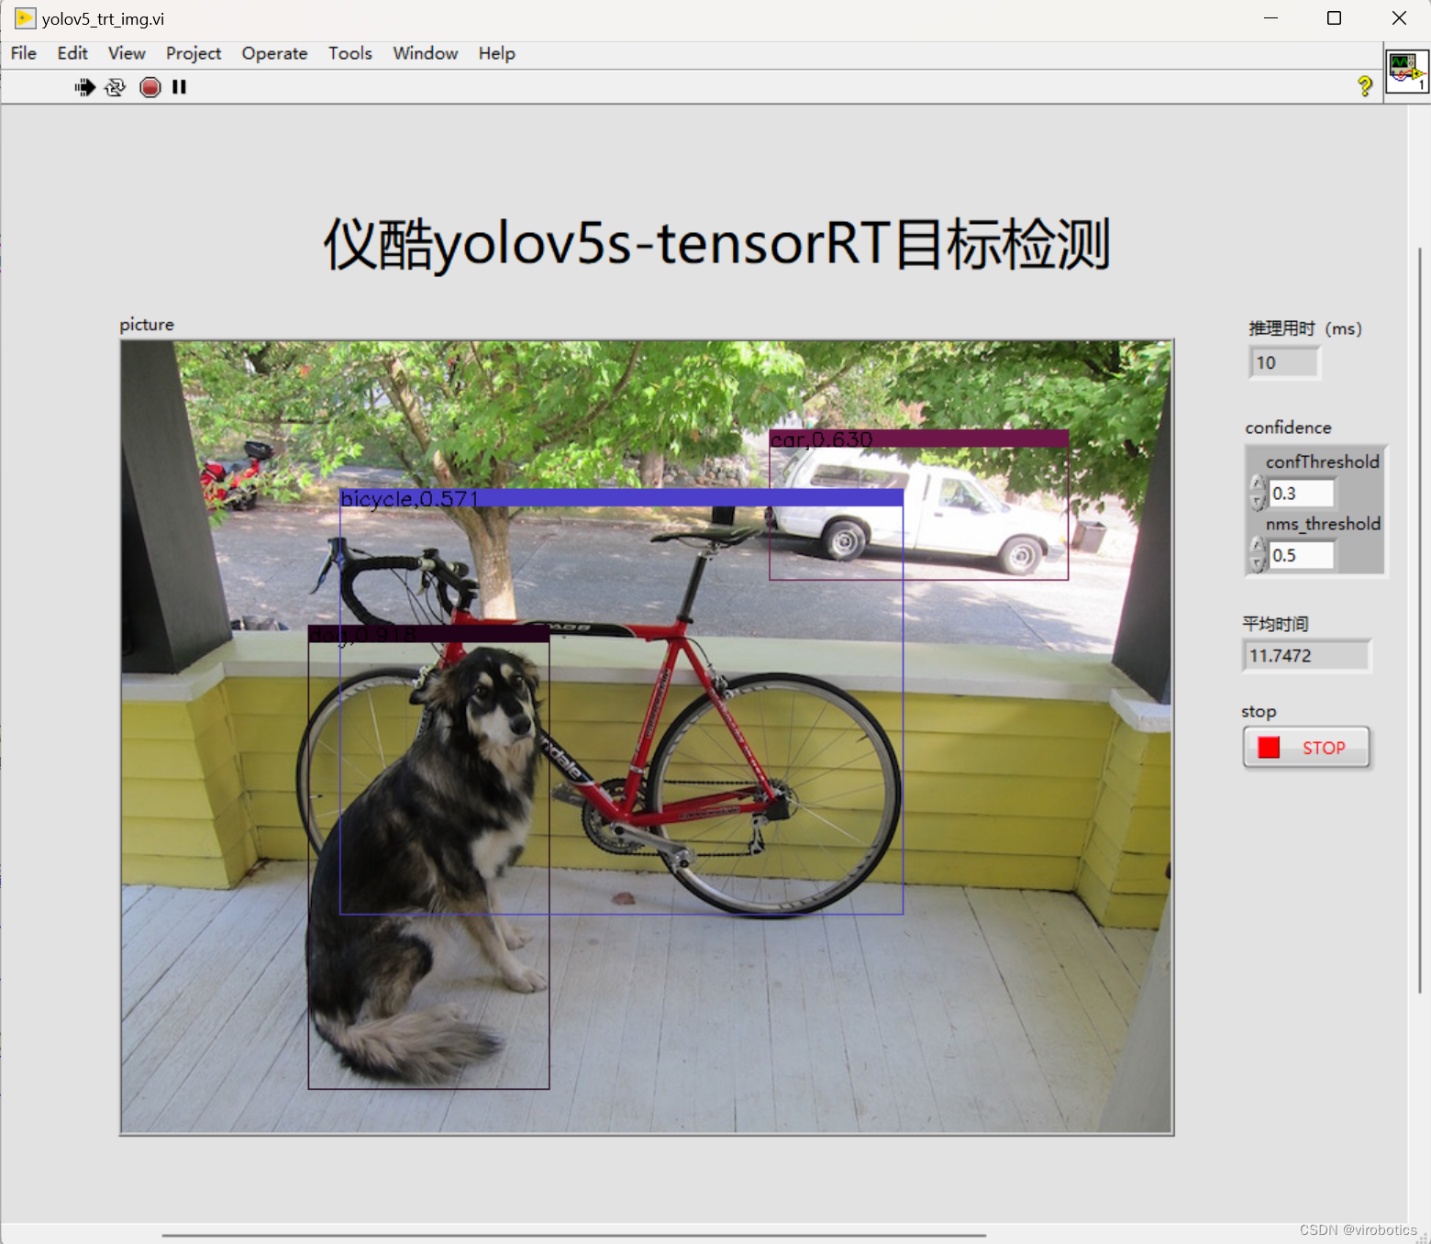Decrement the nms_threshold stepper down arrow

[1258, 563]
